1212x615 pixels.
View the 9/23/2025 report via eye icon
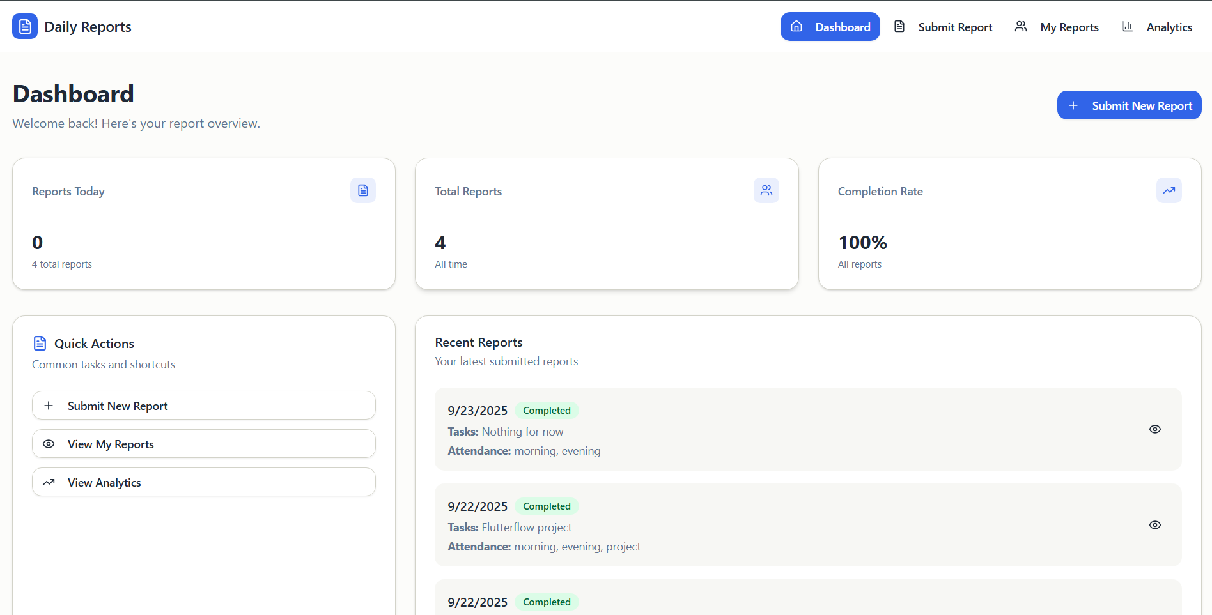[1154, 429]
